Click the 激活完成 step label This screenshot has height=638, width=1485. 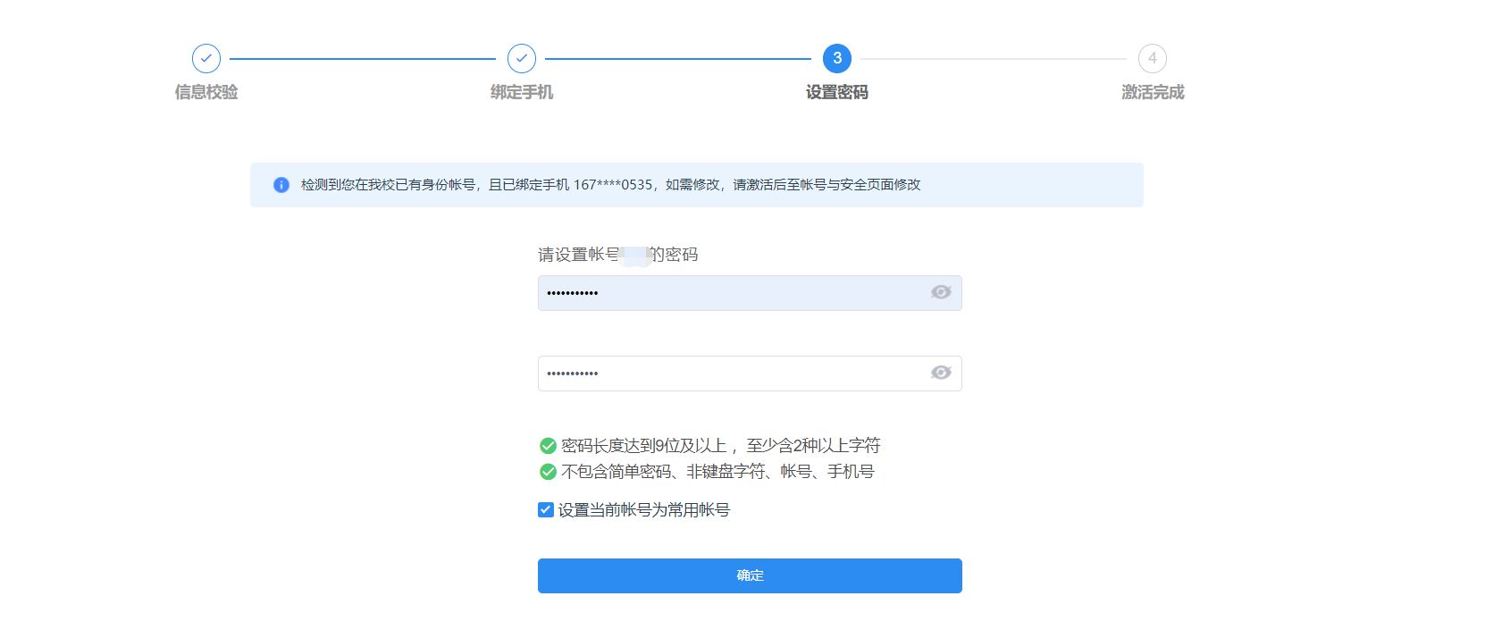pos(1153,92)
